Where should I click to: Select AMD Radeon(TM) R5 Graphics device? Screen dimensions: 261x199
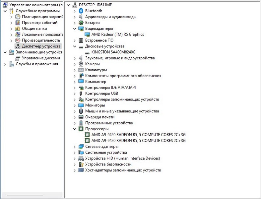coord(117,34)
